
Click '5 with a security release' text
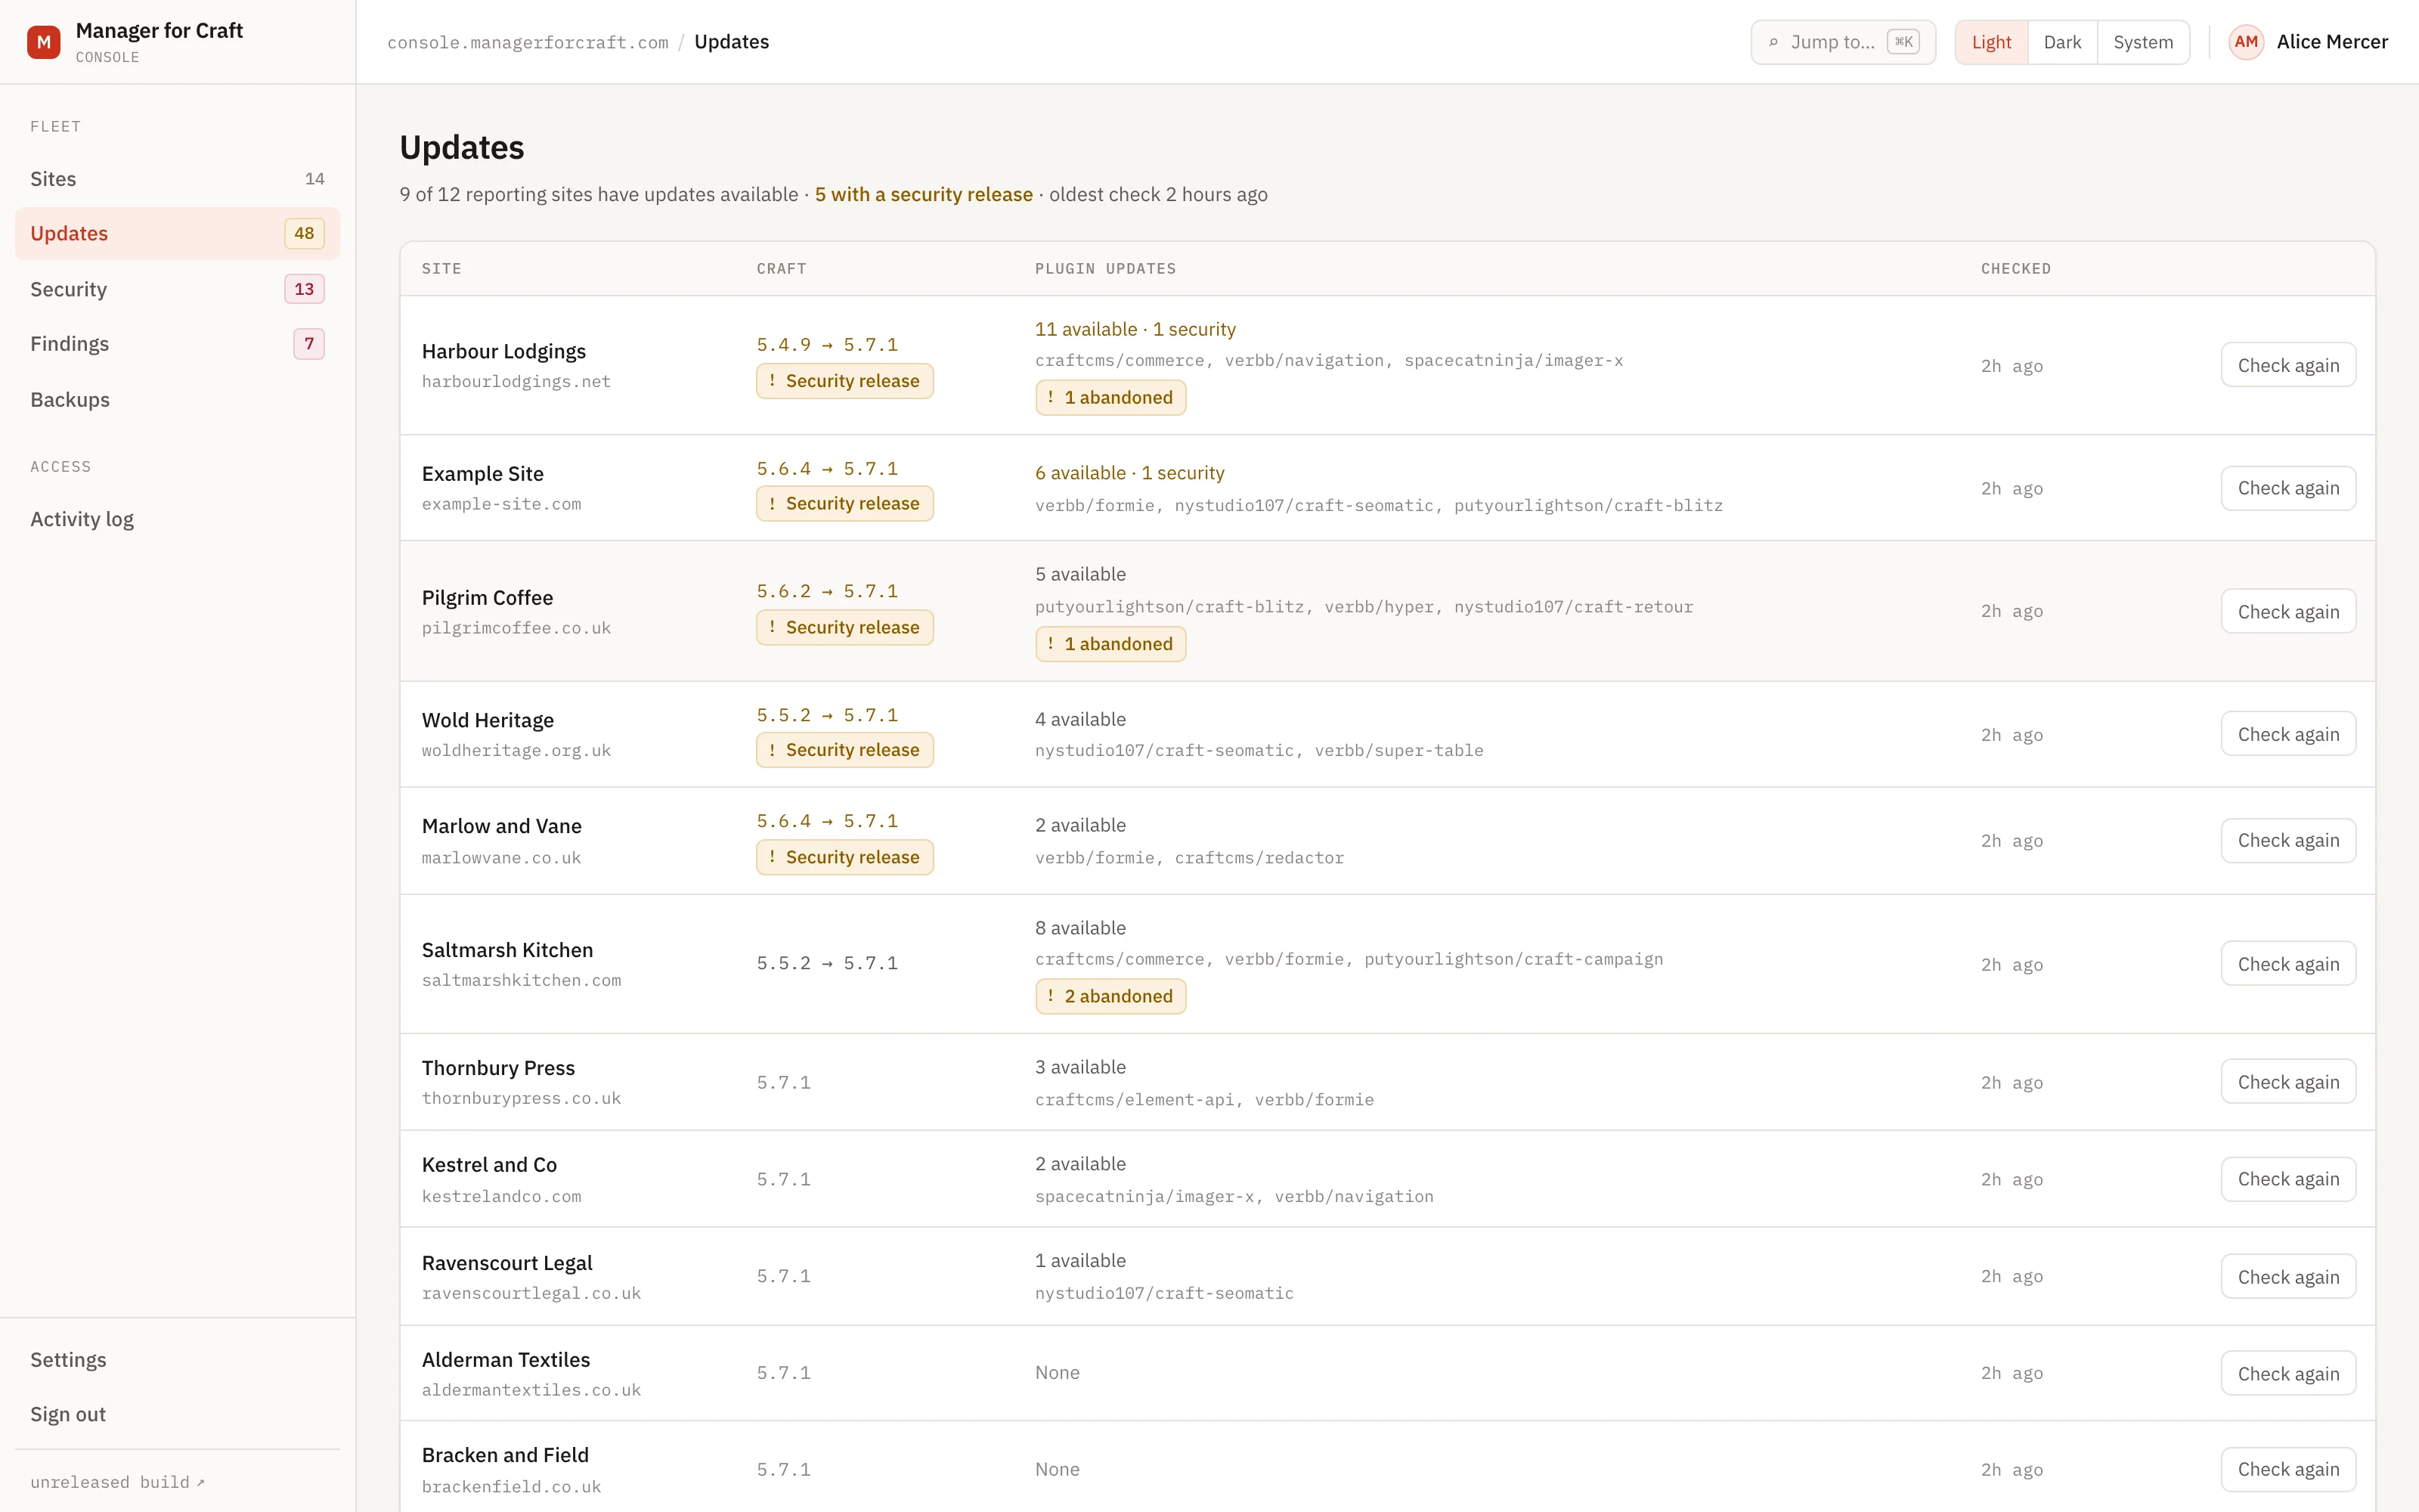click(924, 195)
